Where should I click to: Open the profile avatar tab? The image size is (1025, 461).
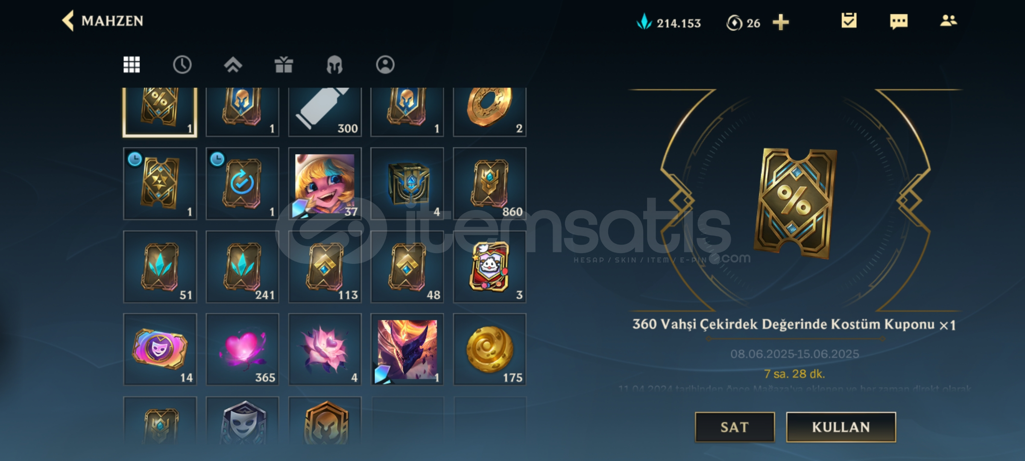pyautogui.click(x=385, y=65)
